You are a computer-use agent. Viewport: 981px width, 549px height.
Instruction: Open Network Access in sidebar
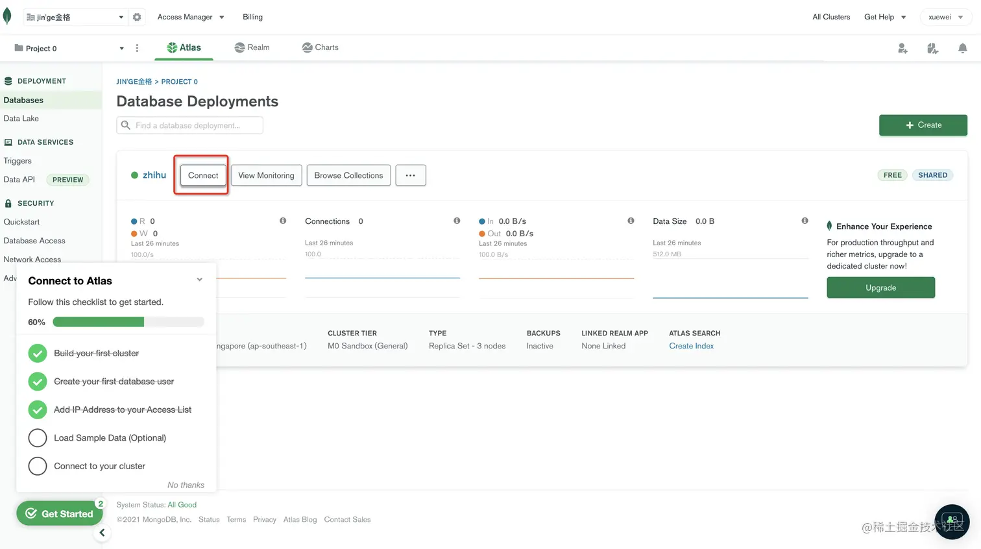coord(32,259)
